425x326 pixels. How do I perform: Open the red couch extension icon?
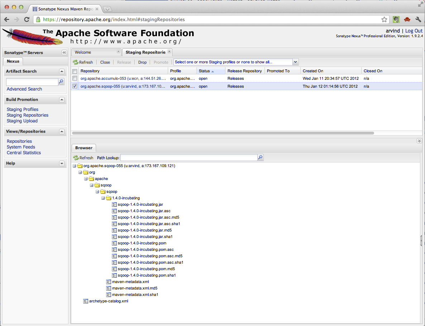(x=407, y=19)
